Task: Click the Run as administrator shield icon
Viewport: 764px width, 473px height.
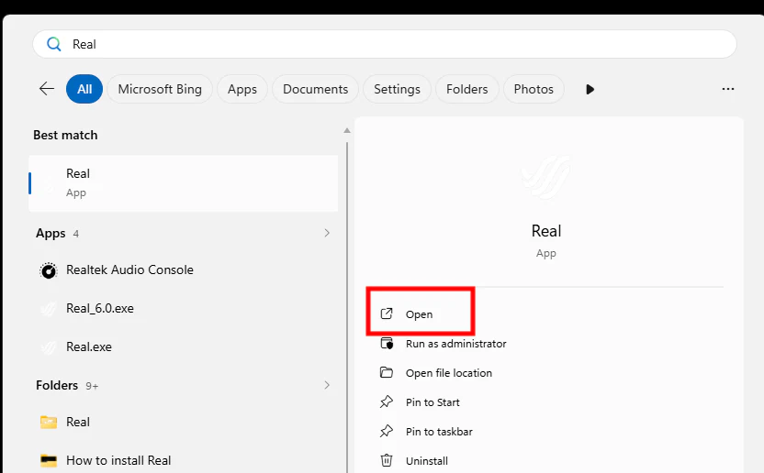Action: click(387, 344)
